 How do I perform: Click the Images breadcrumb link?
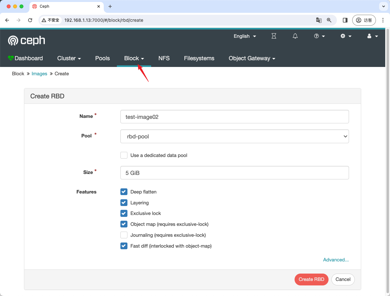click(x=39, y=74)
